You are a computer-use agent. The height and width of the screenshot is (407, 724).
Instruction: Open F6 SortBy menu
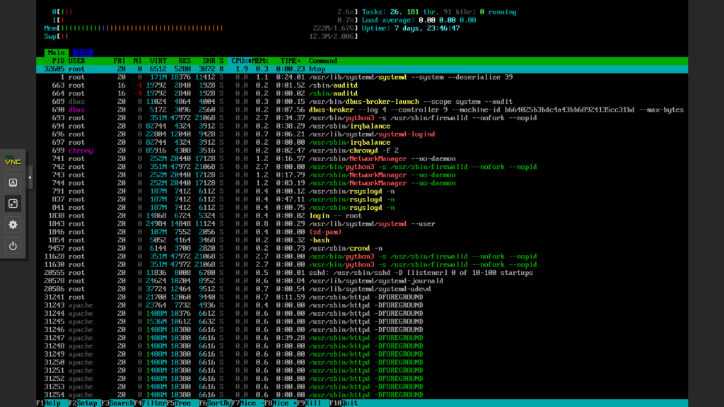pos(215,403)
